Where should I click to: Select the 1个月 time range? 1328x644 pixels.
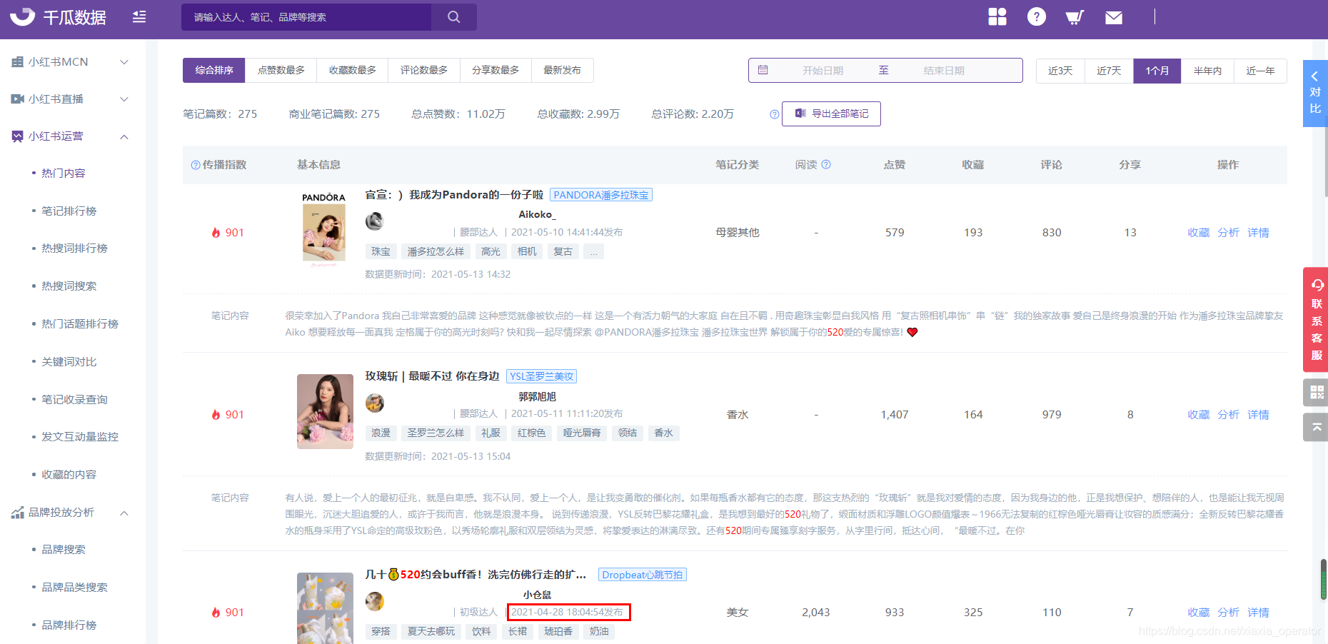(1157, 71)
